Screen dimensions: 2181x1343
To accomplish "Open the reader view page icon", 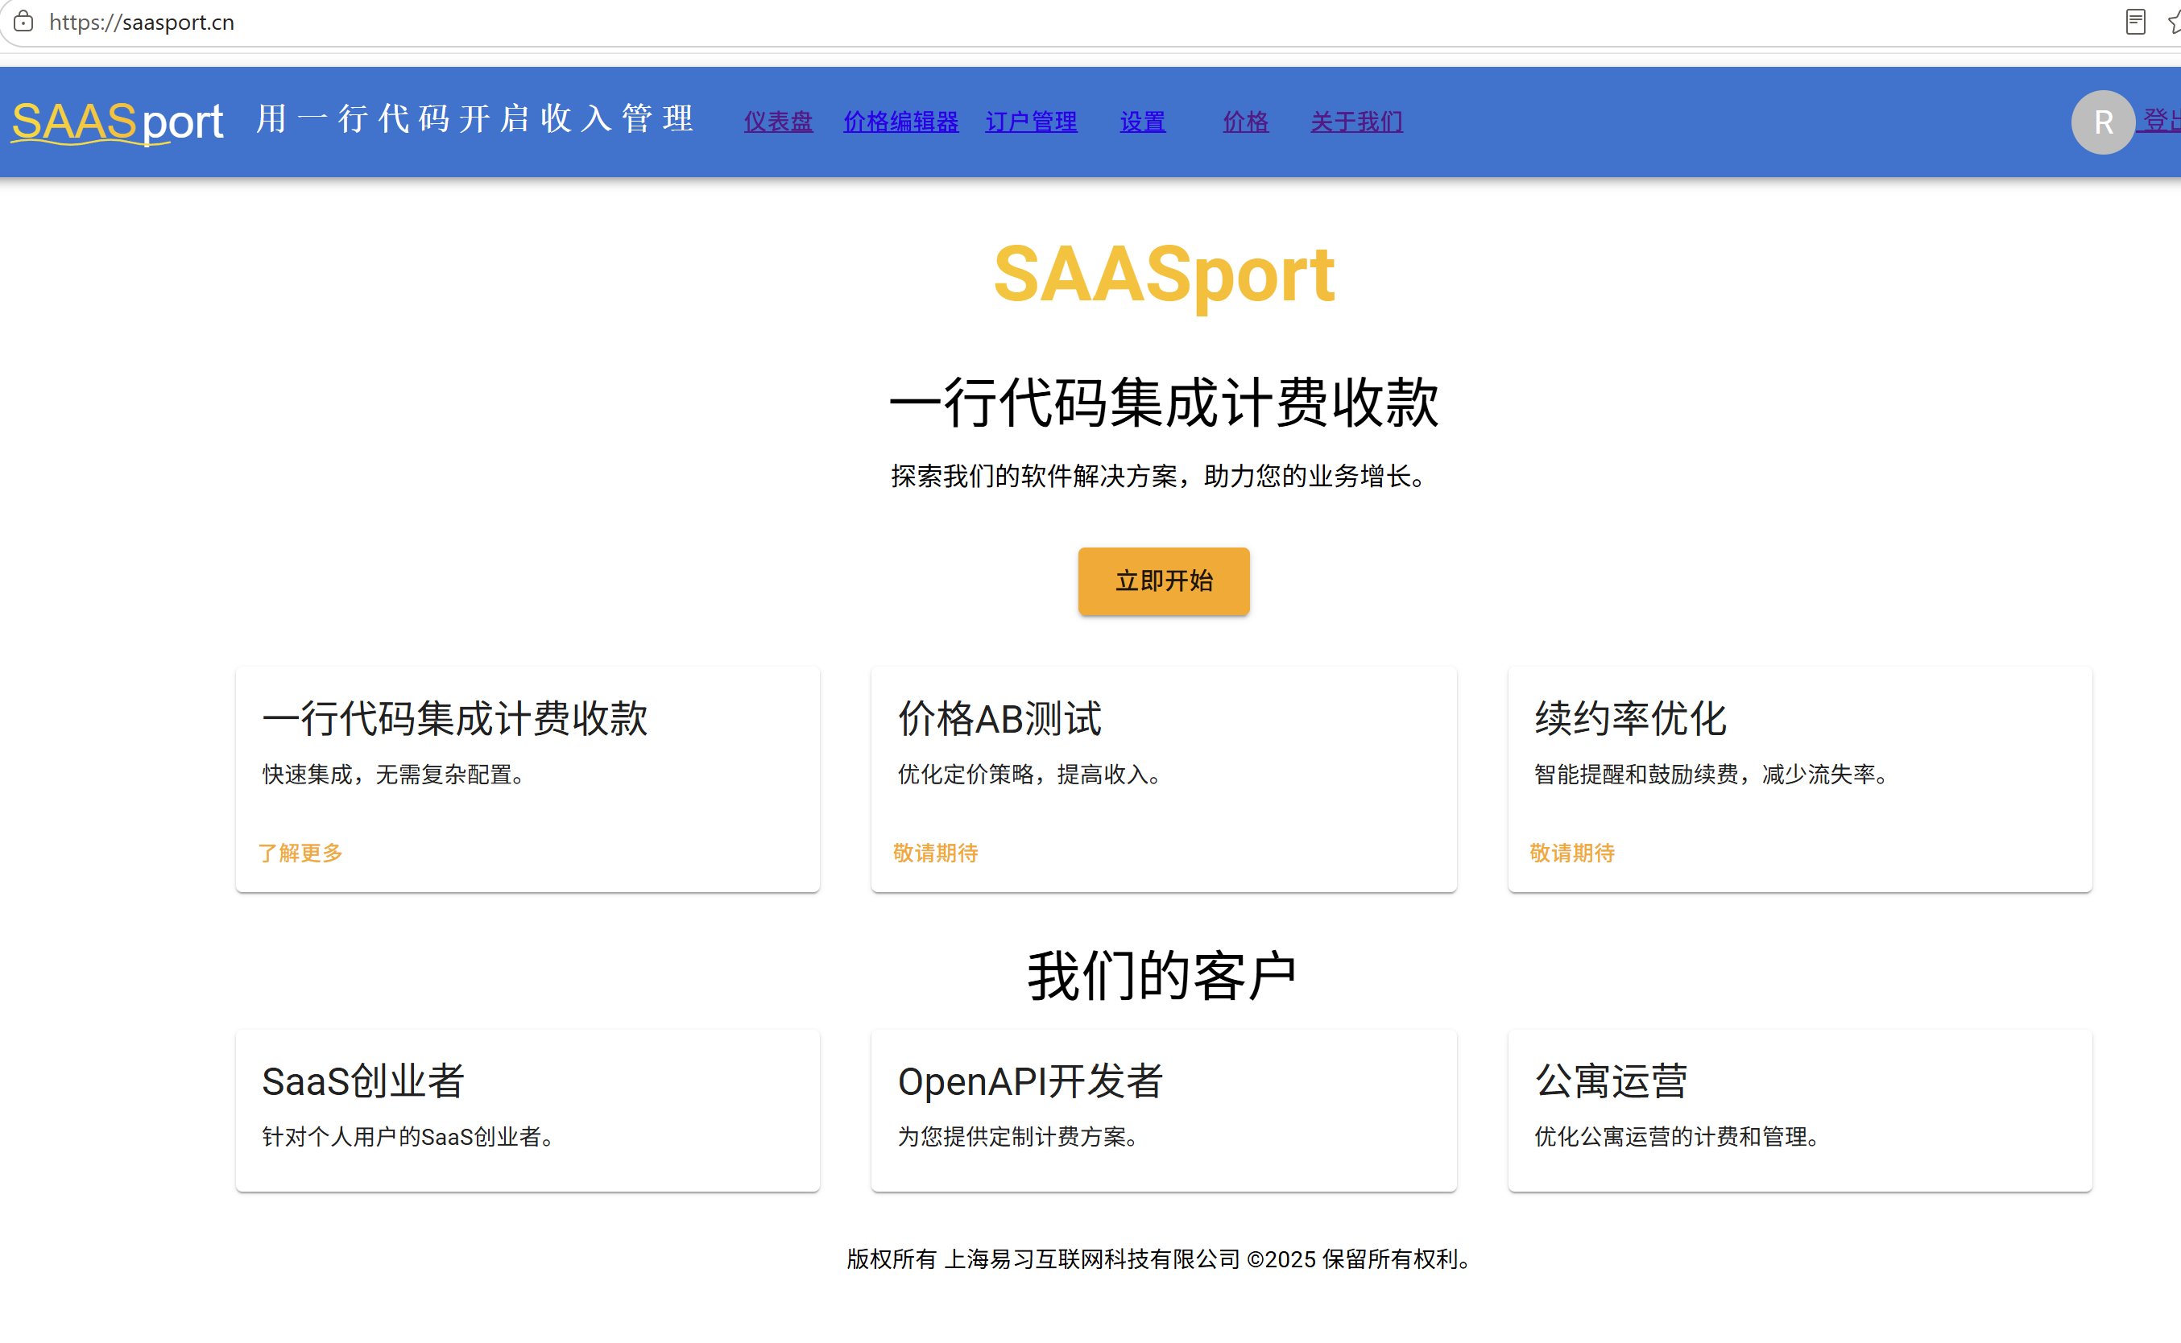I will [x=2136, y=21].
